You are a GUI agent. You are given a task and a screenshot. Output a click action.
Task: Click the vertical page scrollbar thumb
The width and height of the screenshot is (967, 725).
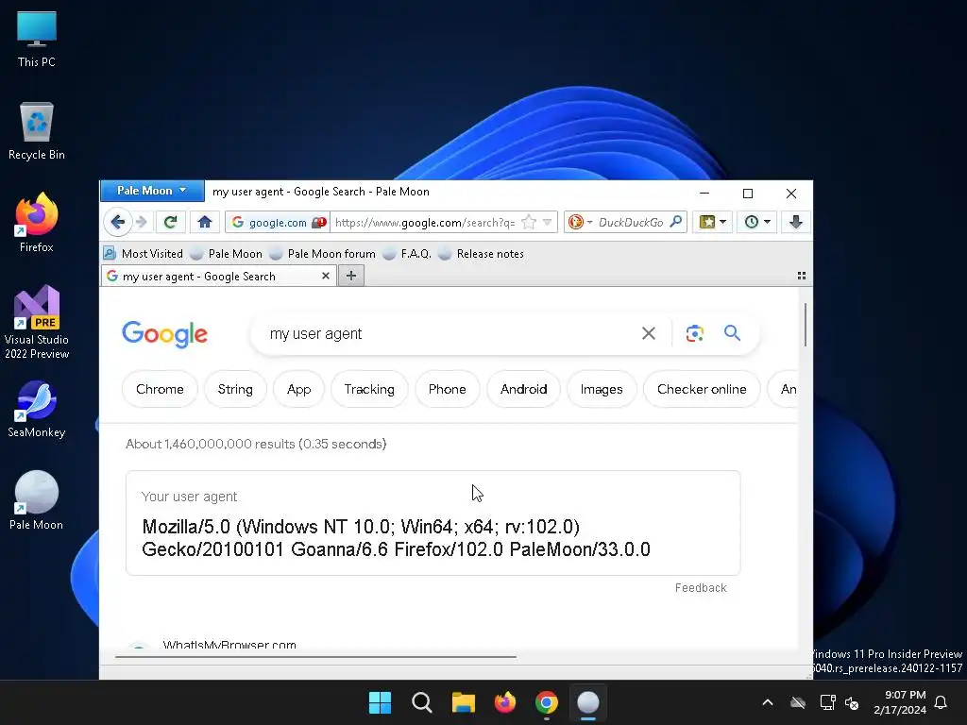click(x=805, y=325)
